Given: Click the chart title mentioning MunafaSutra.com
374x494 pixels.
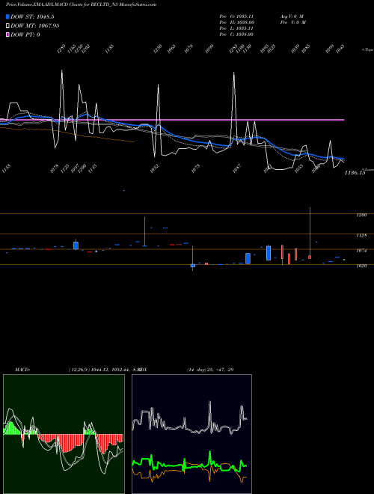Looking at the screenshot, I should coord(82,4).
